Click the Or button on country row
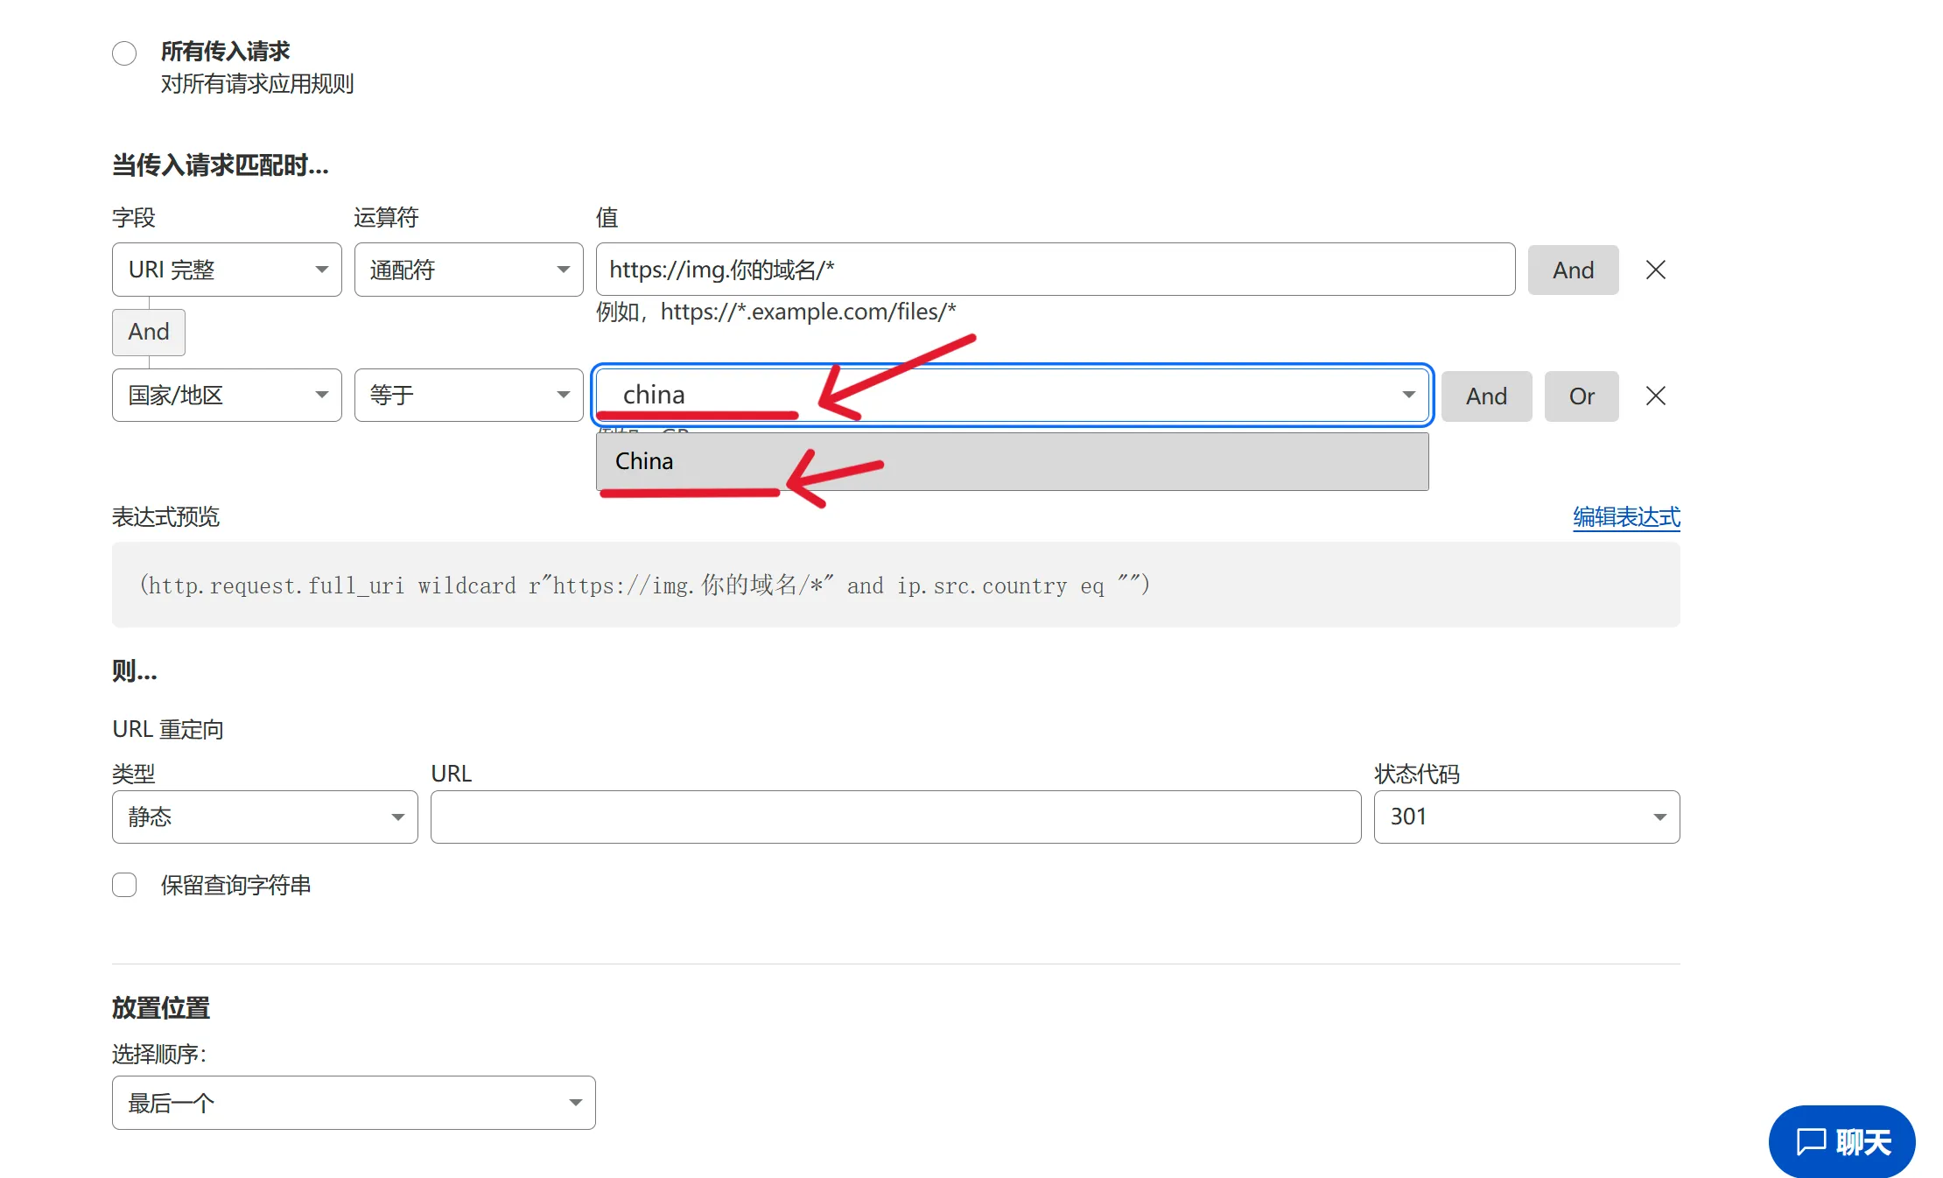Viewport: 1943px width, 1178px height. (1581, 396)
